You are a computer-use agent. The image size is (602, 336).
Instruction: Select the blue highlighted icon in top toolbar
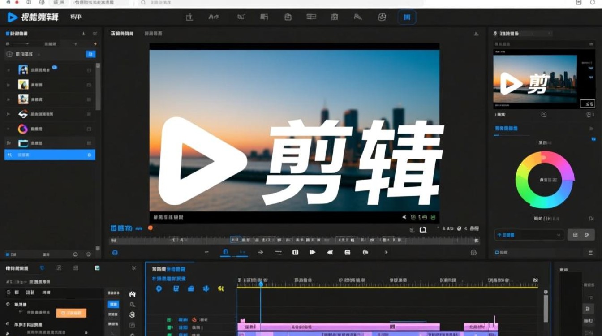point(407,17)
